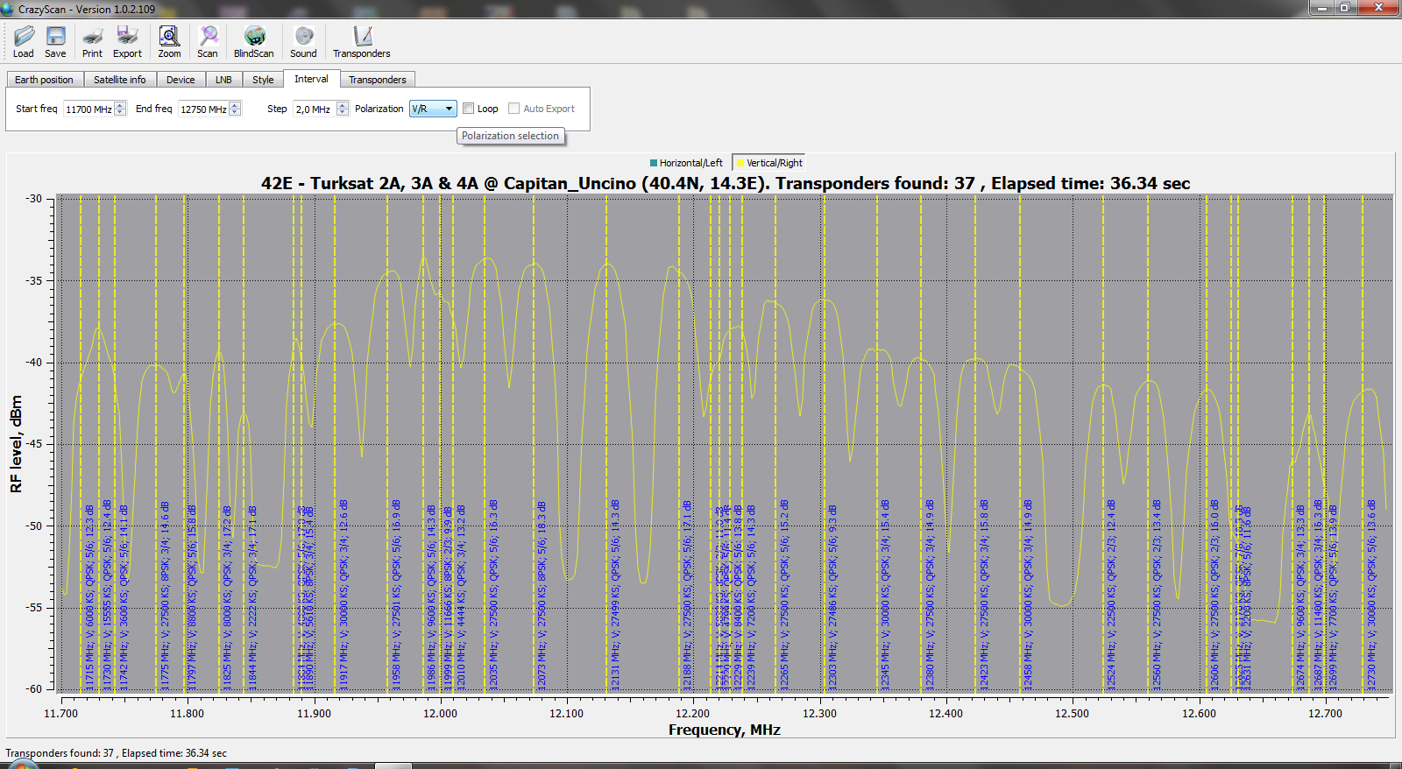Enable the Loop checkbox
Image resolution: width=1402 pixels, height=769 pixels.
click(x=469, y=109)
